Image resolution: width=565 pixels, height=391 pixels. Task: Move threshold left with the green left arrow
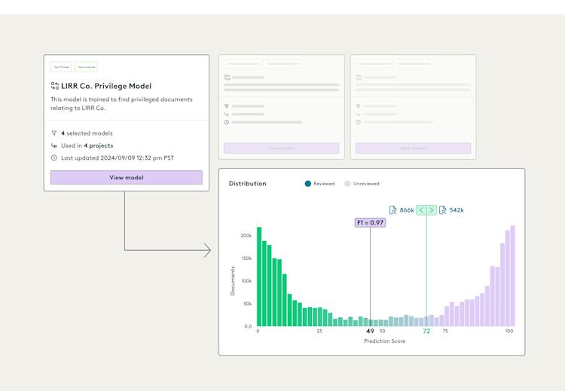point(421,209)
